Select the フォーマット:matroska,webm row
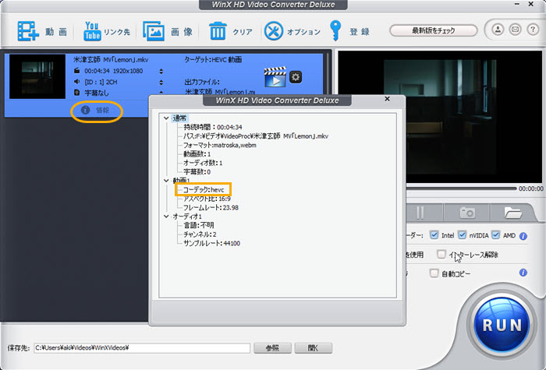This screenshot has height=370, width=546. click(220, 145)
